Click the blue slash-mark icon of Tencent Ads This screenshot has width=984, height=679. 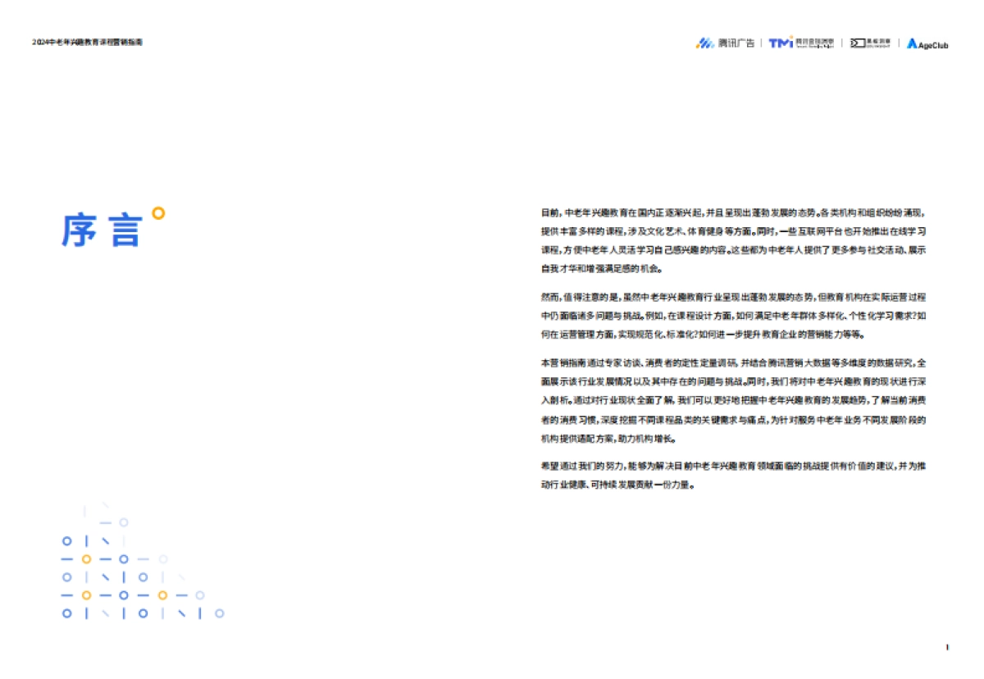tap(706, 43)
